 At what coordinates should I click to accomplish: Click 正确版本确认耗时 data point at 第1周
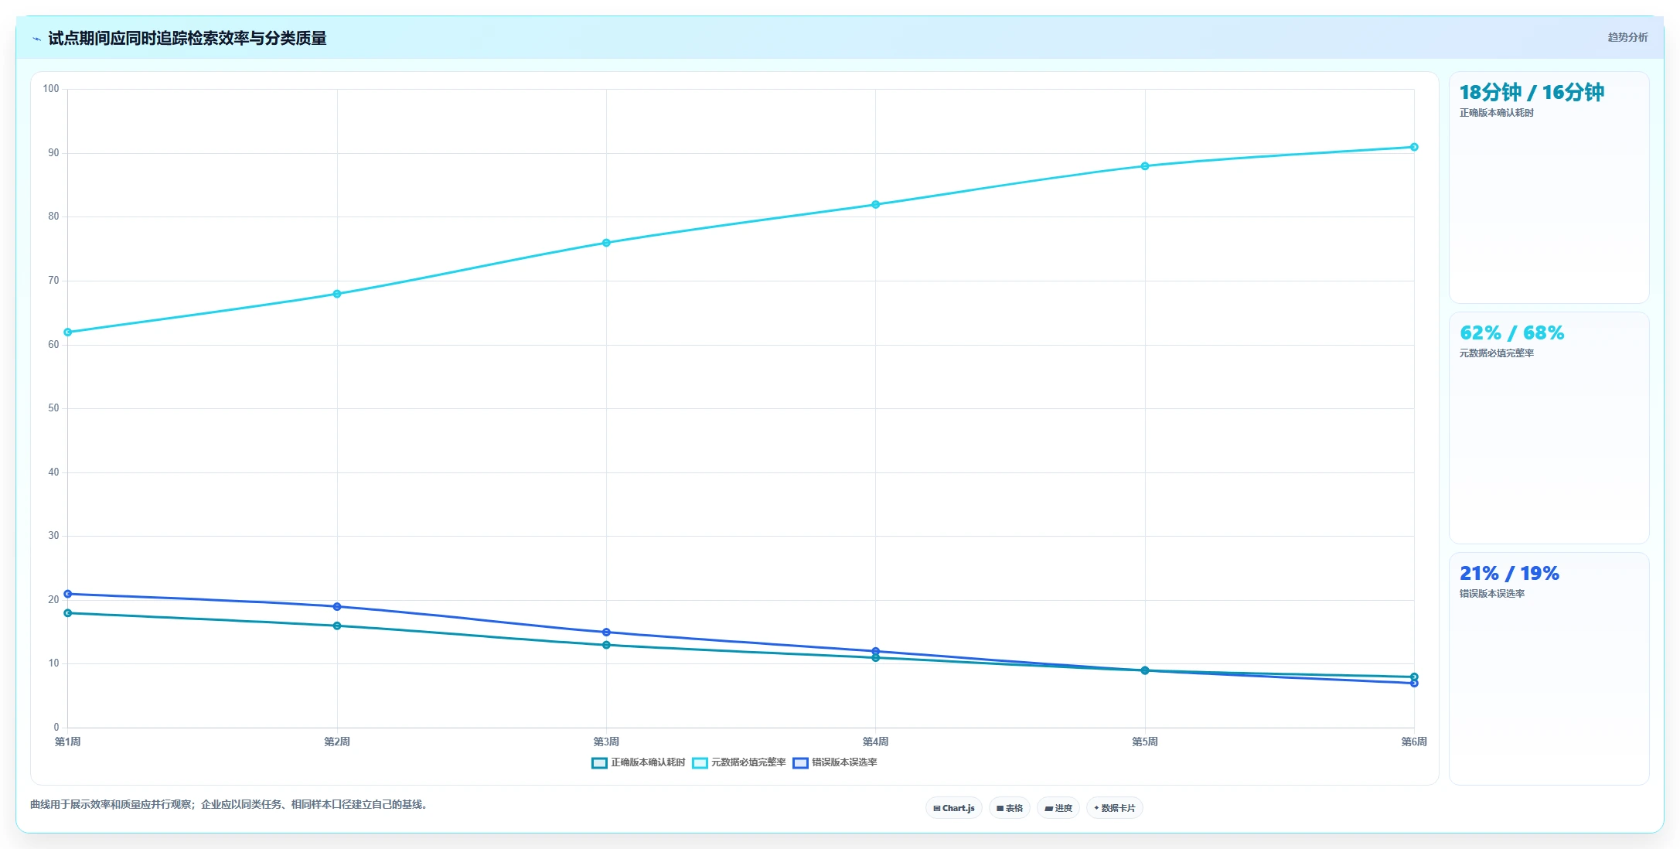click(68, 613)
